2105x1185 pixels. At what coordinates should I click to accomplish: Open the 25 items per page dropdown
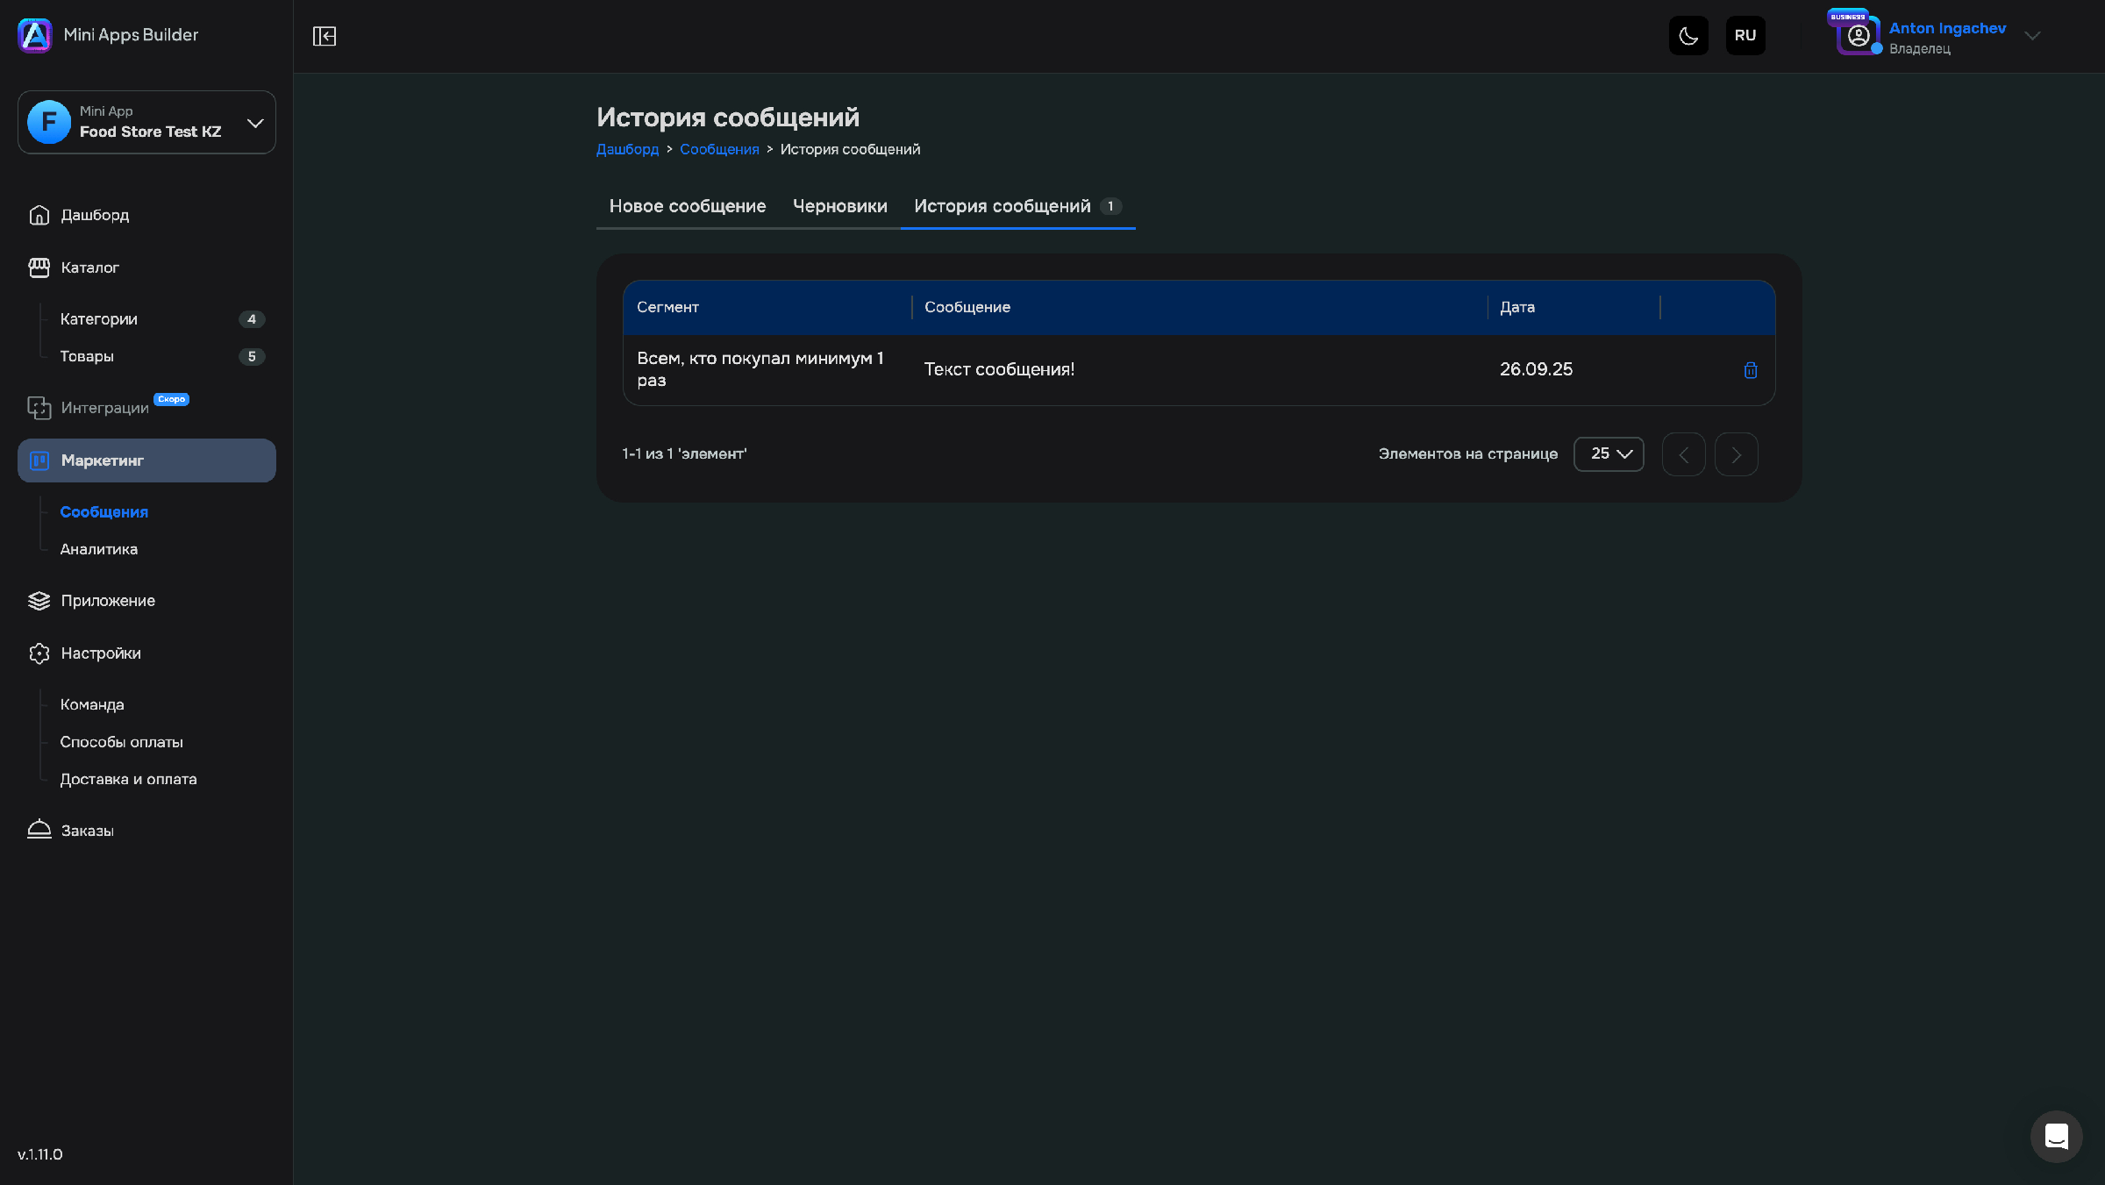[x=1609, y=454]
